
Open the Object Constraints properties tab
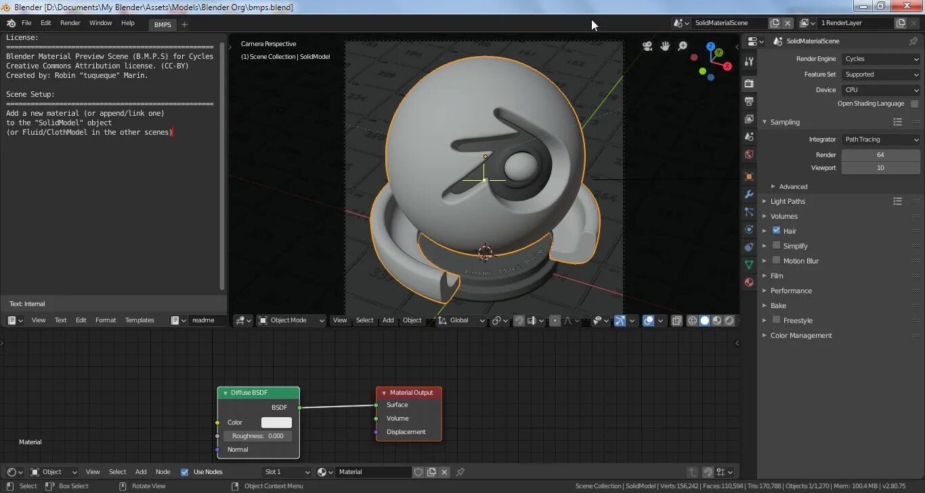pos(749,246)
